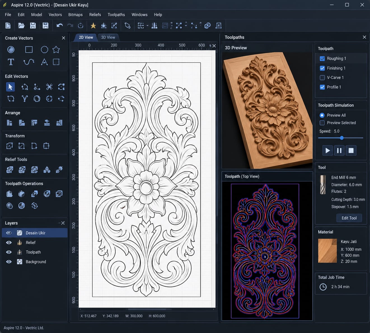Open the Reliefs menu

coord(95,15)
